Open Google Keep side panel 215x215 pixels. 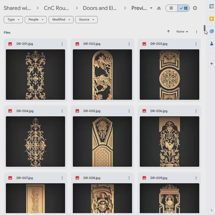tap(212, 19)
